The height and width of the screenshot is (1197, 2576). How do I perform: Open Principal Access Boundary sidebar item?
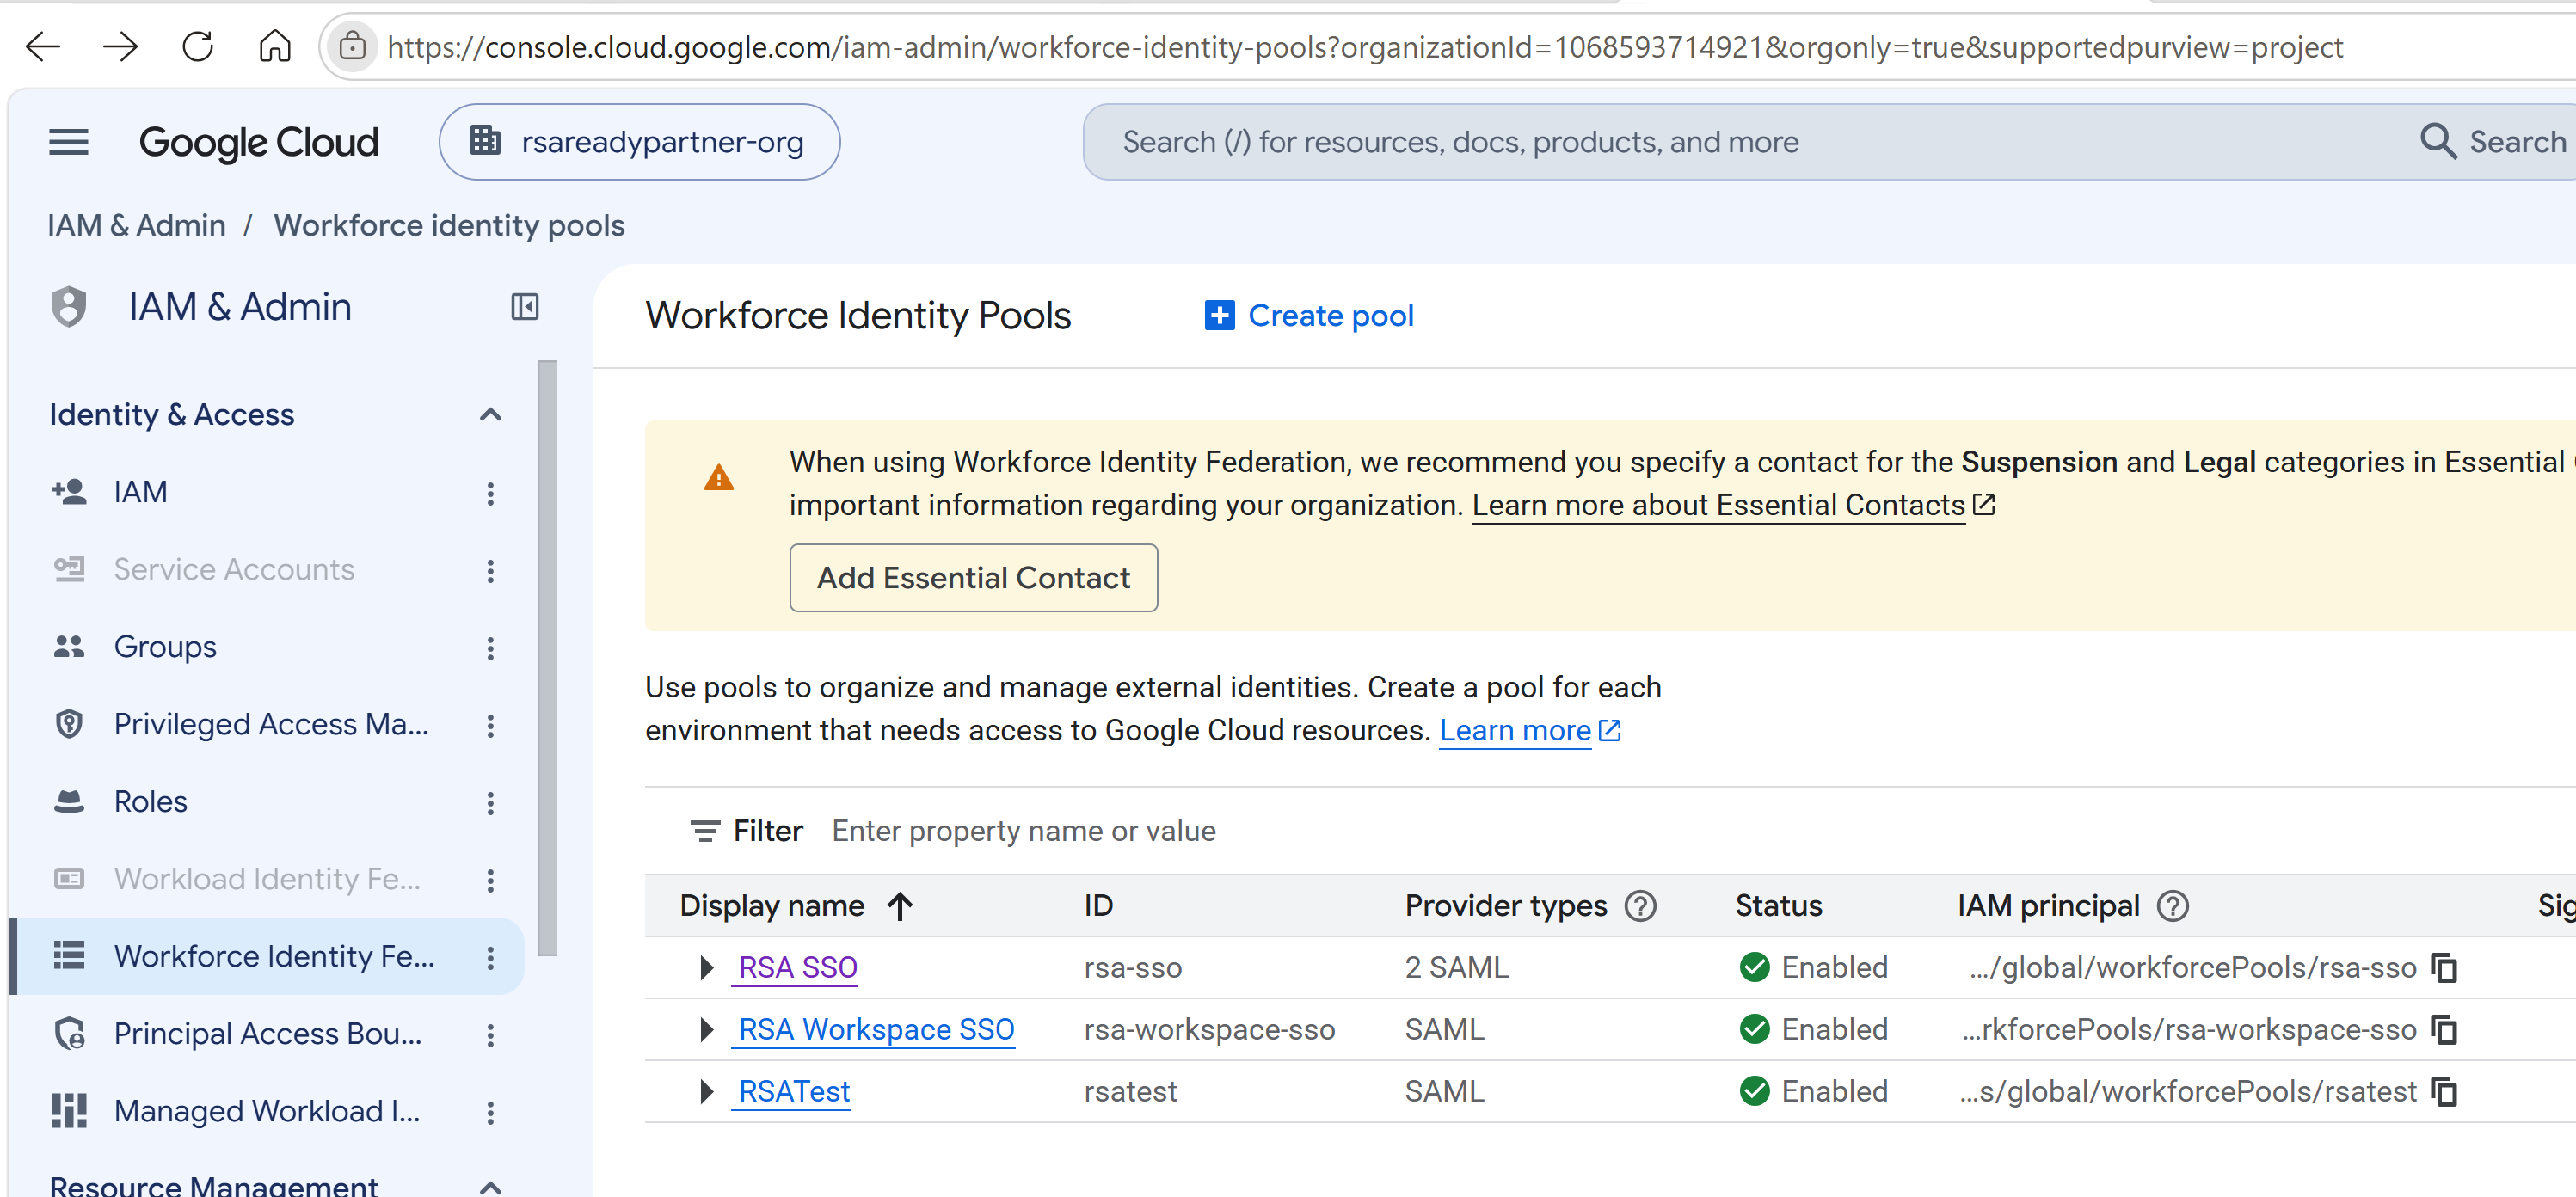268,1034
